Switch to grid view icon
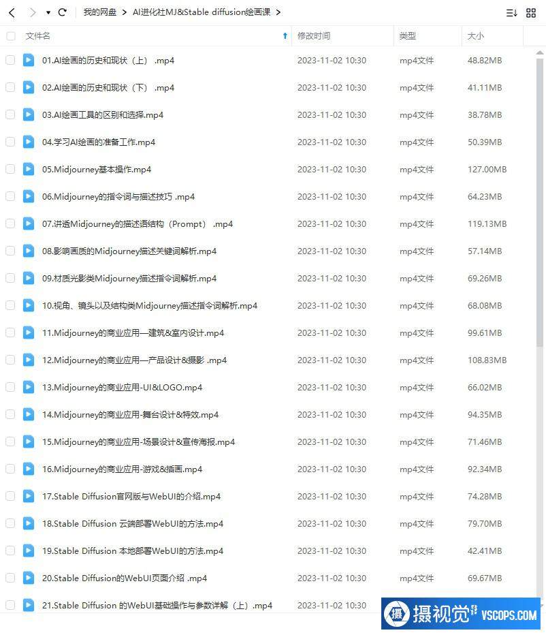The image size is (546, 635). pos(531,13)
